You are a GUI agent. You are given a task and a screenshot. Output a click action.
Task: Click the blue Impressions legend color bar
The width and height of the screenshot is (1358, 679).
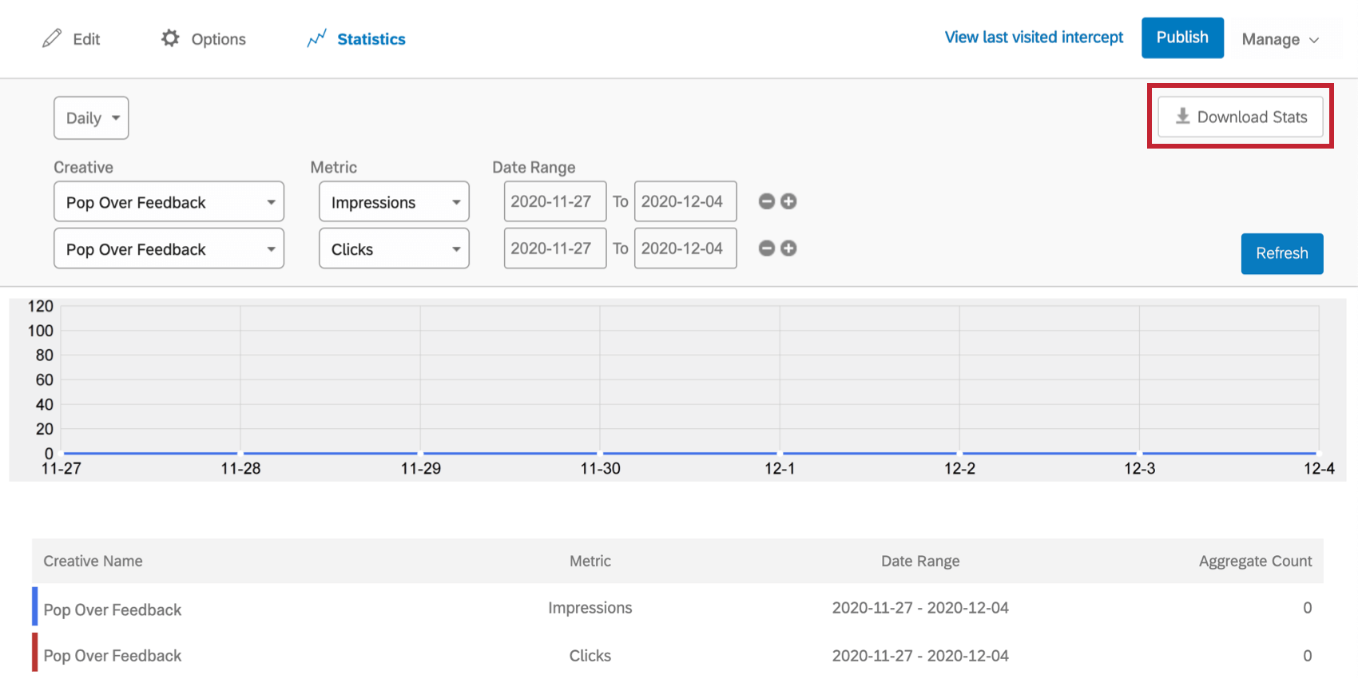click(x=35, y=606)
